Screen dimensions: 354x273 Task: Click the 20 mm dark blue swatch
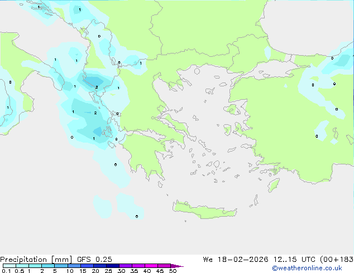click(100, 266)
